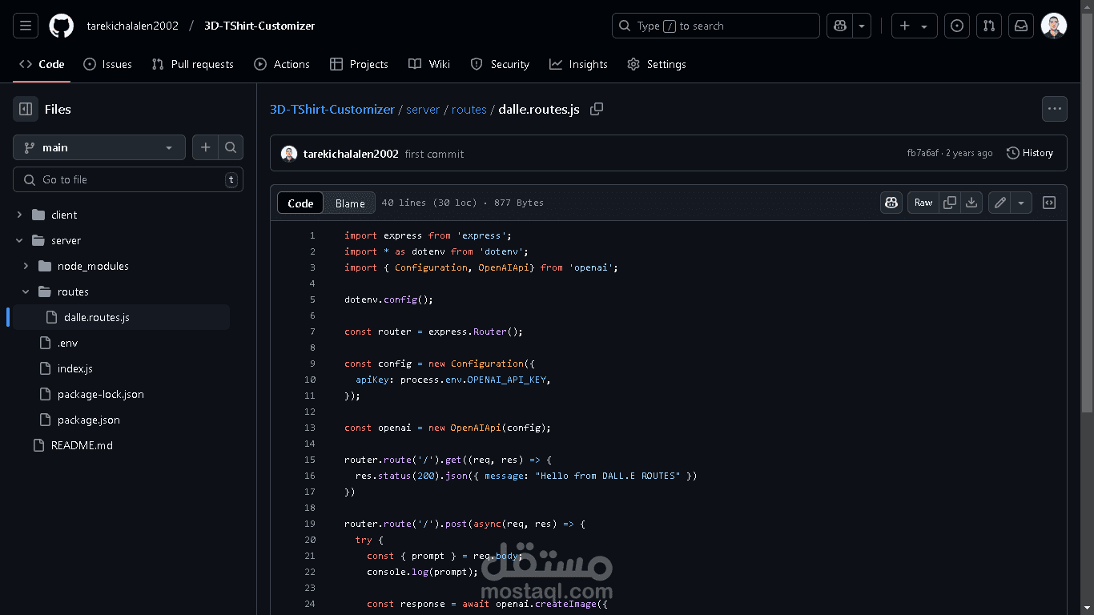The image size is (1094, 615).
Task: Open the Actions tab
Action: point(282,64)
